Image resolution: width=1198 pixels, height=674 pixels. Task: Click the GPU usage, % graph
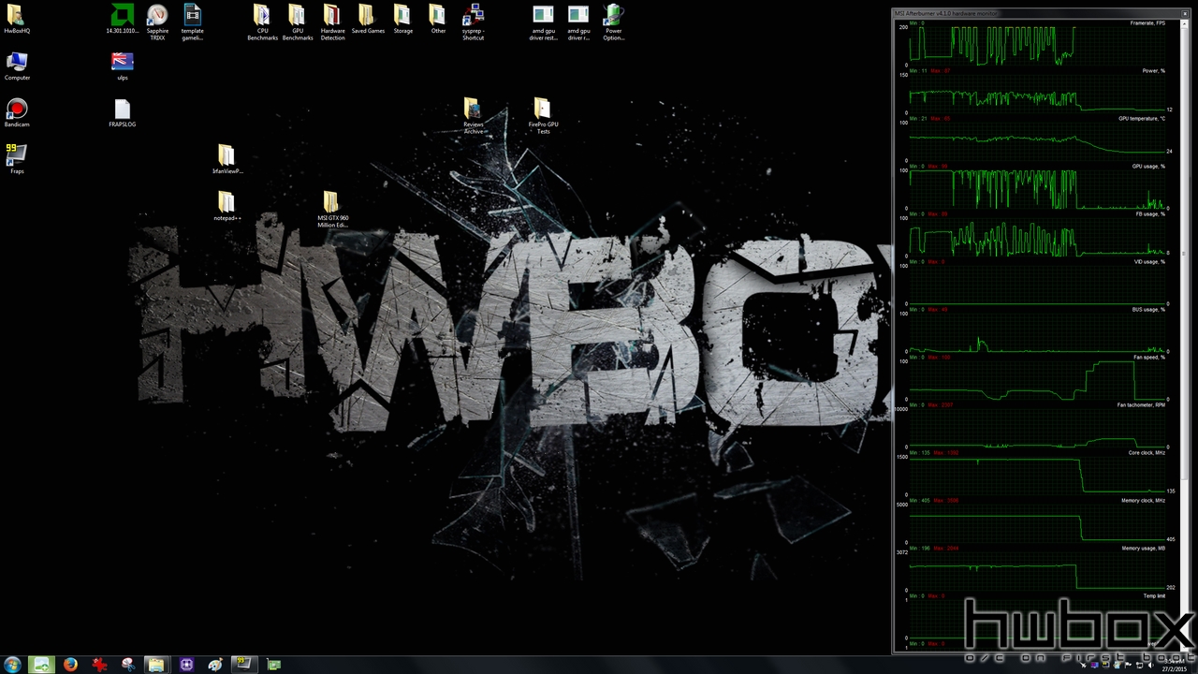(1037, 189)
